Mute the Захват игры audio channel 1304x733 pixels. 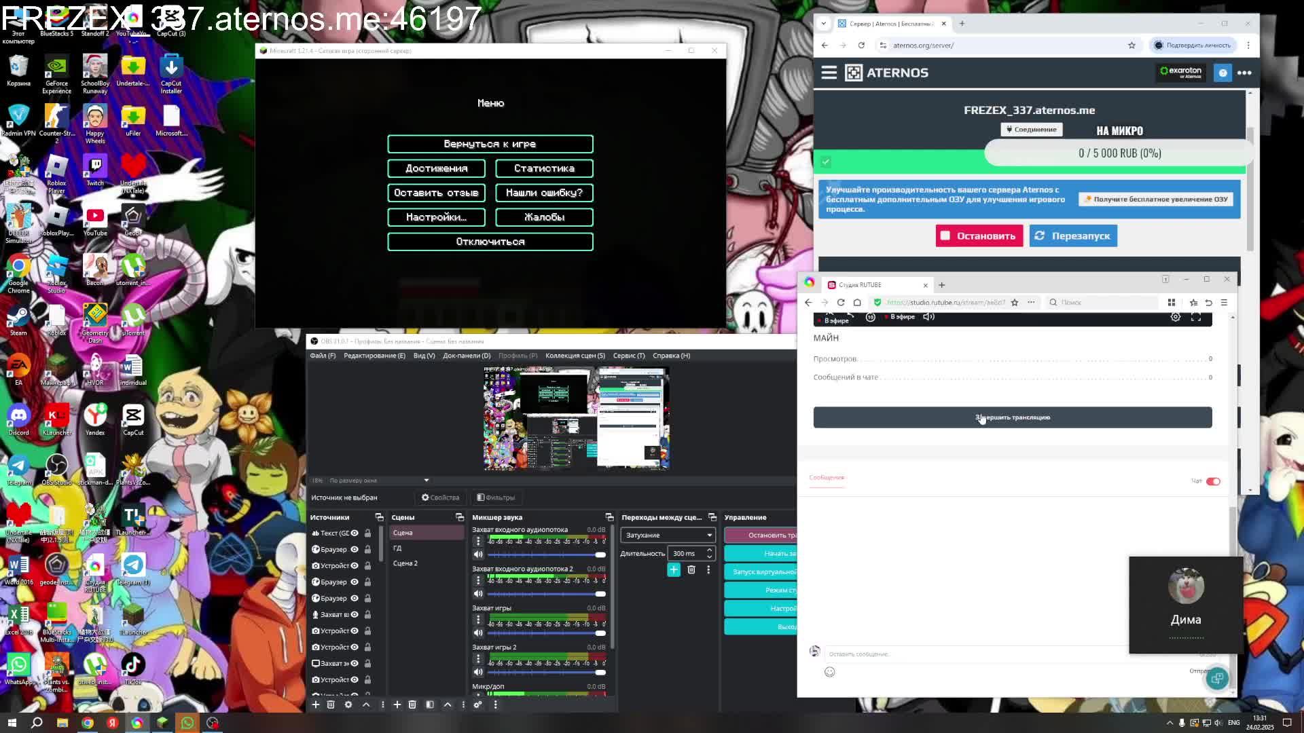click(478, 633)
